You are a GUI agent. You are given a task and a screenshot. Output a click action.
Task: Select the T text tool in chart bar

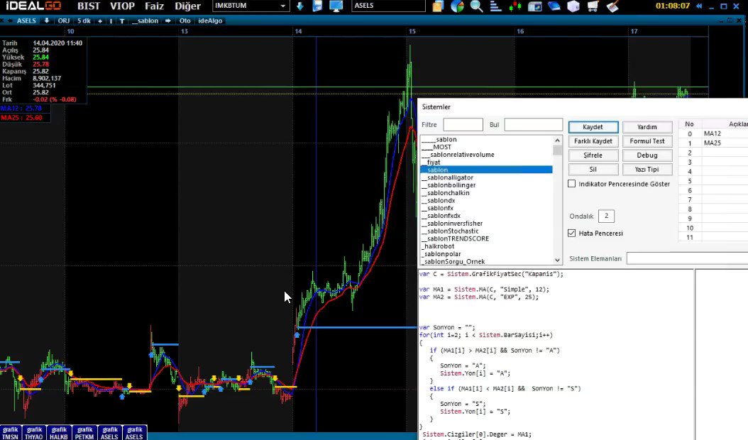tap(122, 21)
